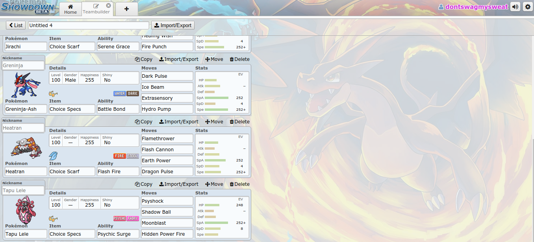Edit the Dark Pulse move field
This screenshot has height=242, width=534.
(x=167, y=76)
